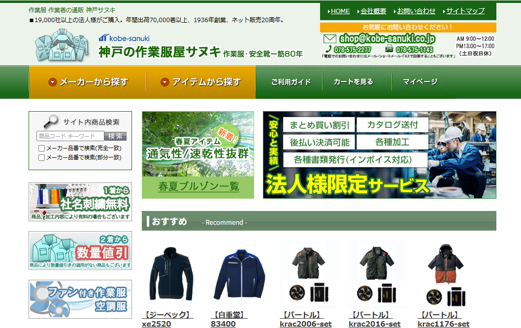The height and width of the screenshot is (328, 521).
Task: Open the xe2520 jacket product image
Action: (171, 274)
